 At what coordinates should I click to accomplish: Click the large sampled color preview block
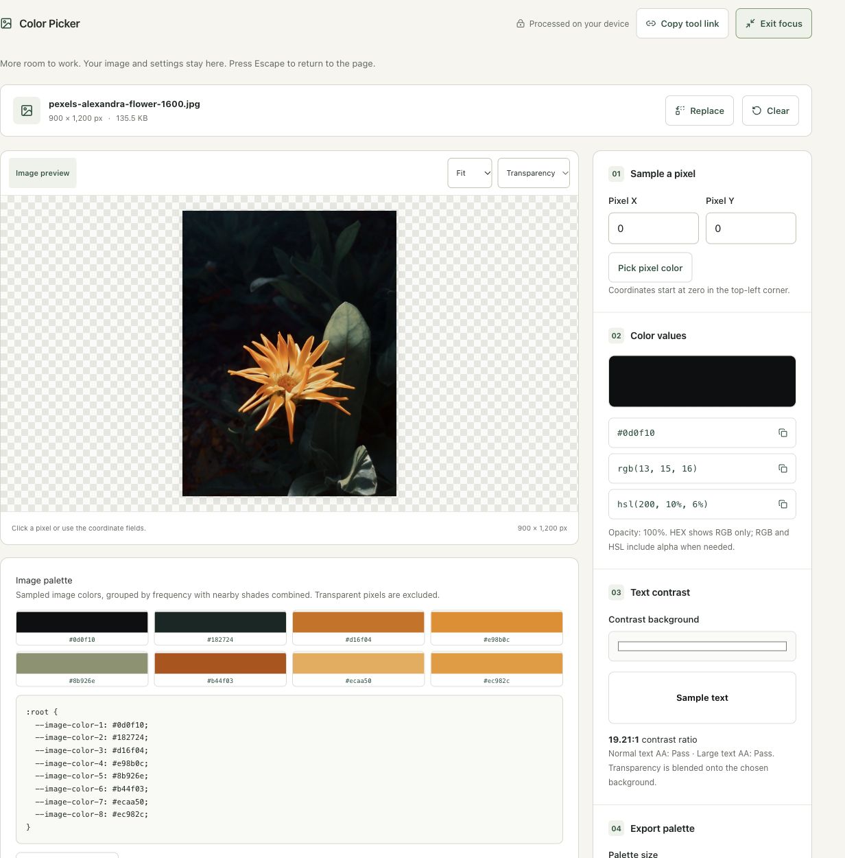(x=702, y=381)
